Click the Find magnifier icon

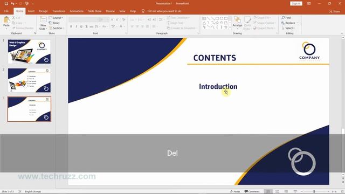click(x=283, y=18)
